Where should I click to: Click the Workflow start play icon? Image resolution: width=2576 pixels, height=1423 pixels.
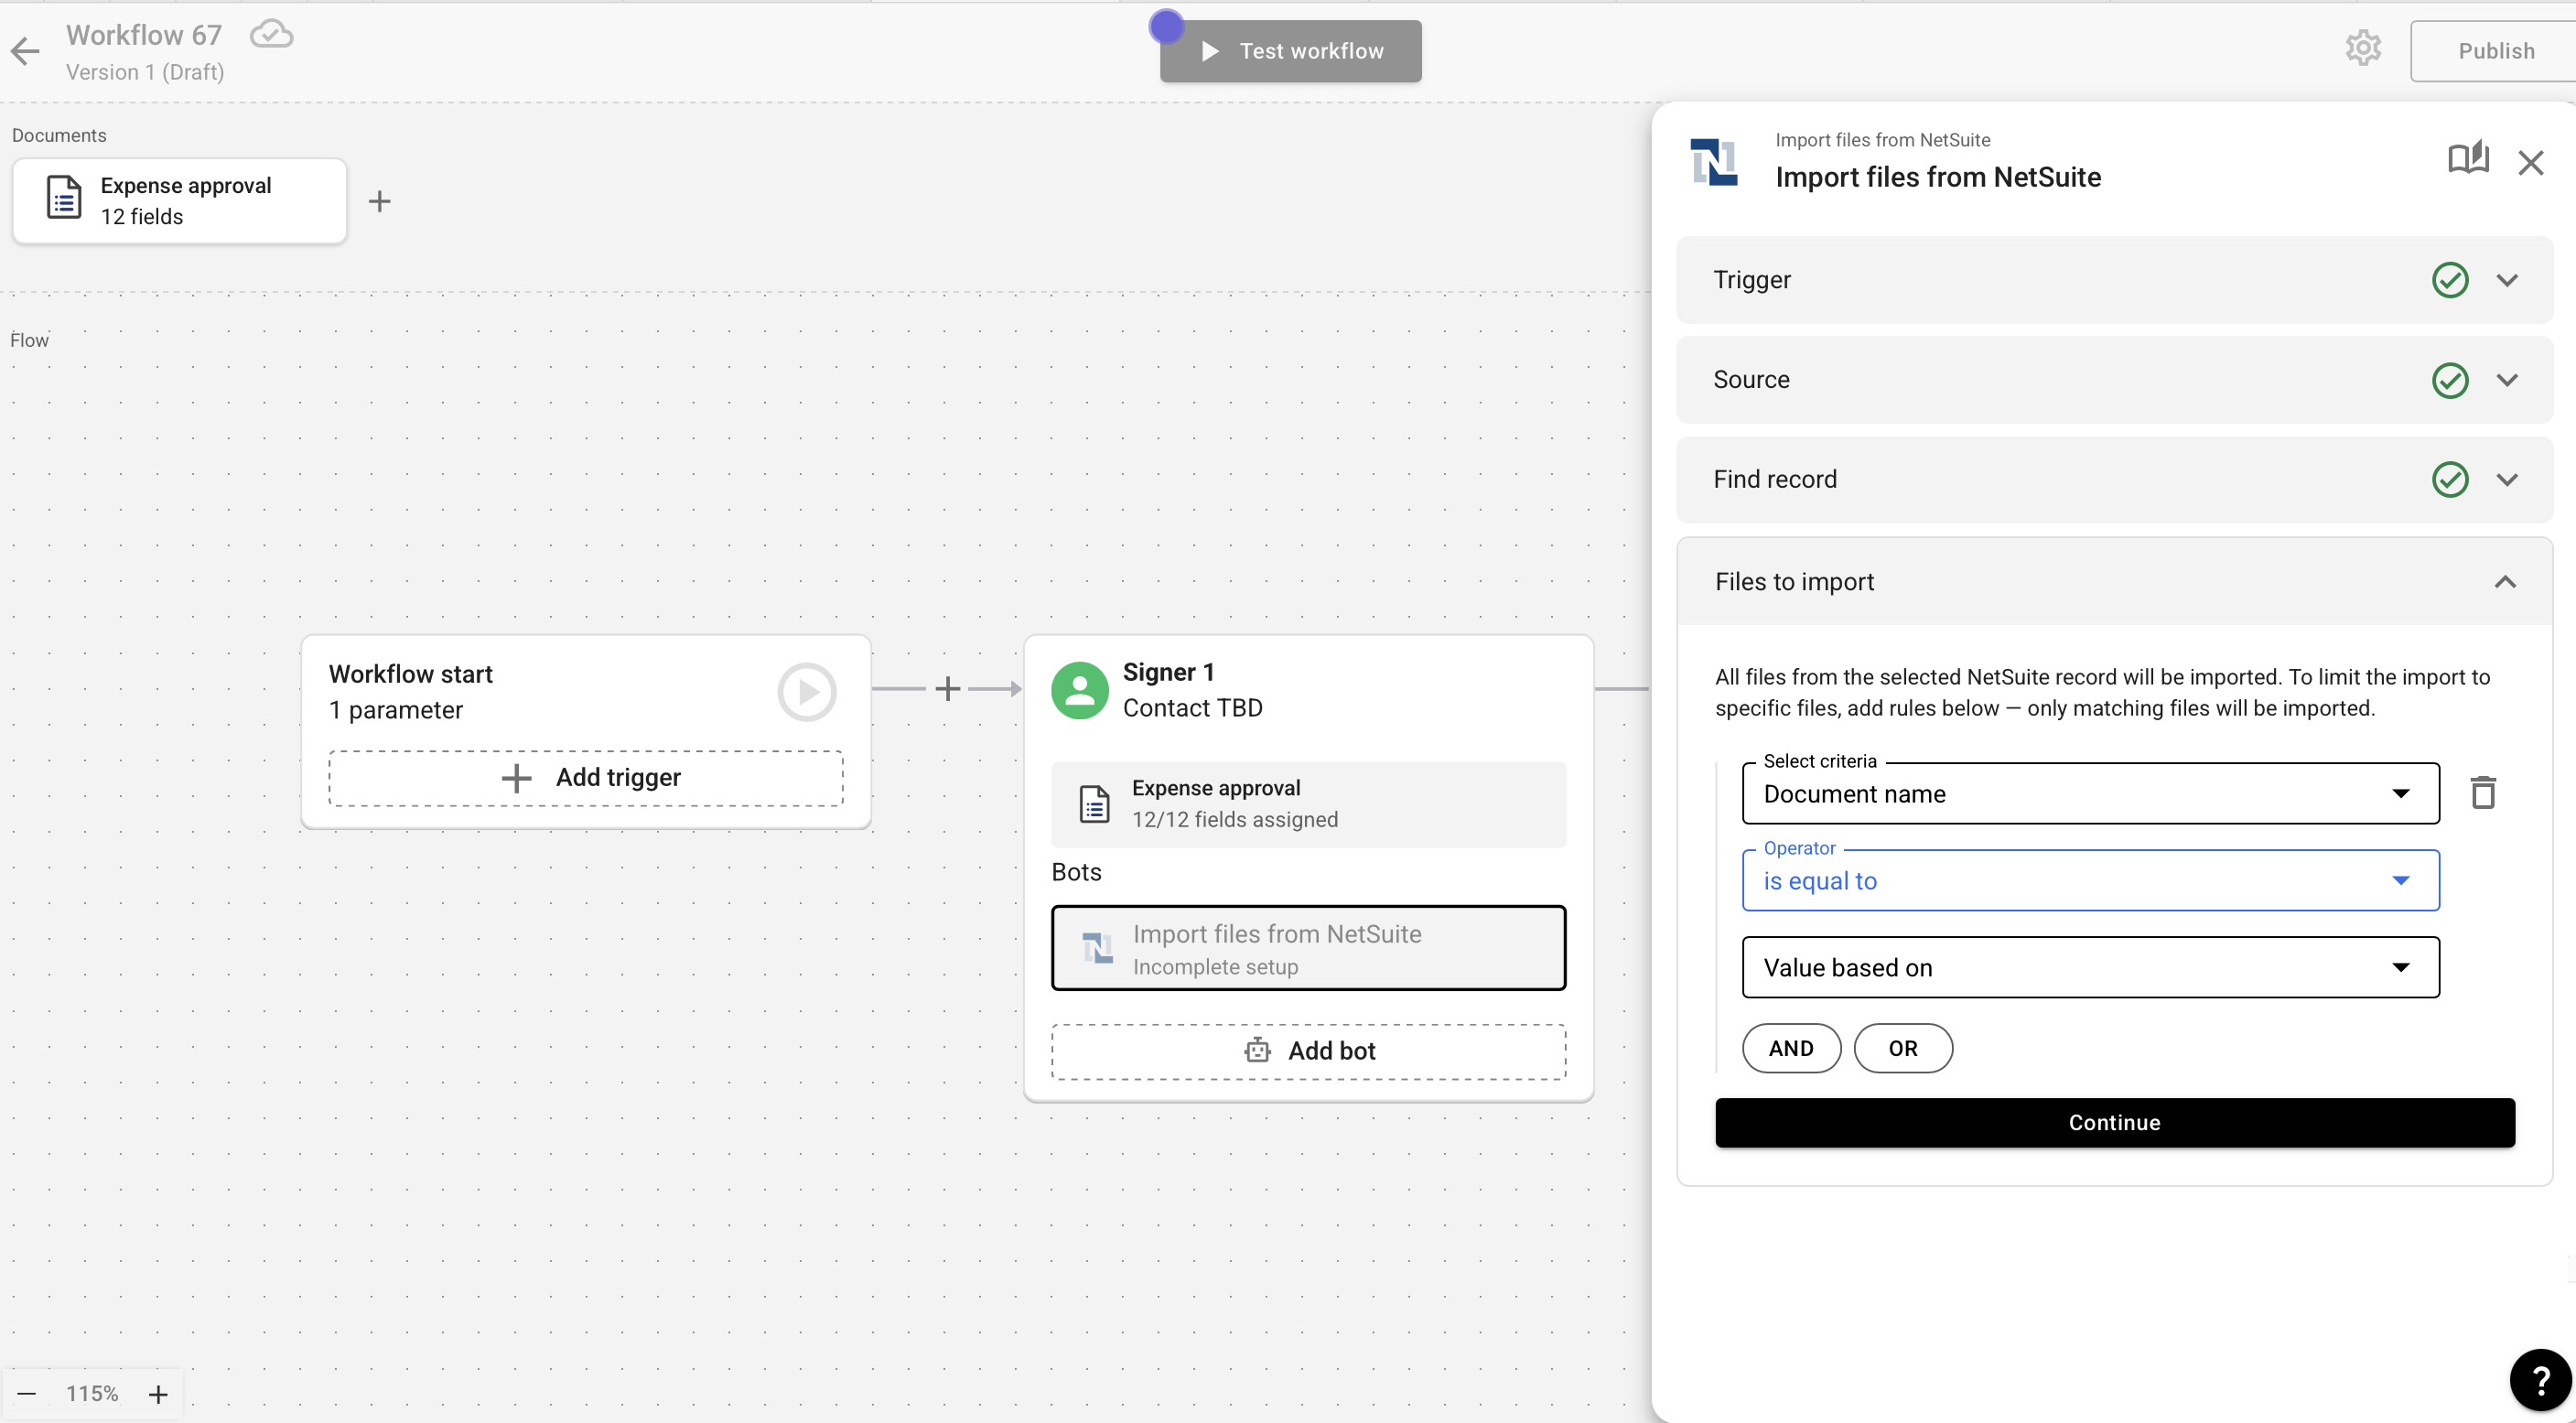pos(807,691)
